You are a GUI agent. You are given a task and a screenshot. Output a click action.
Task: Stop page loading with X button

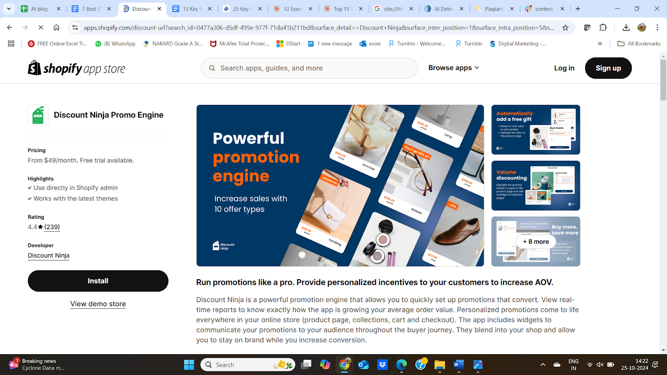pos(41,27)
